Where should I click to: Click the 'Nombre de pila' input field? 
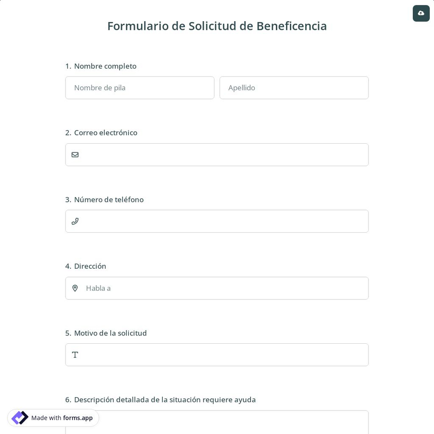click(x=140, y=88)
